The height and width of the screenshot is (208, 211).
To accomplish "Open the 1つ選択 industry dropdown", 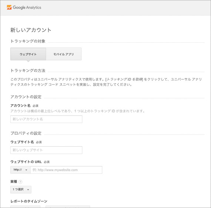I will pos(21,189).
